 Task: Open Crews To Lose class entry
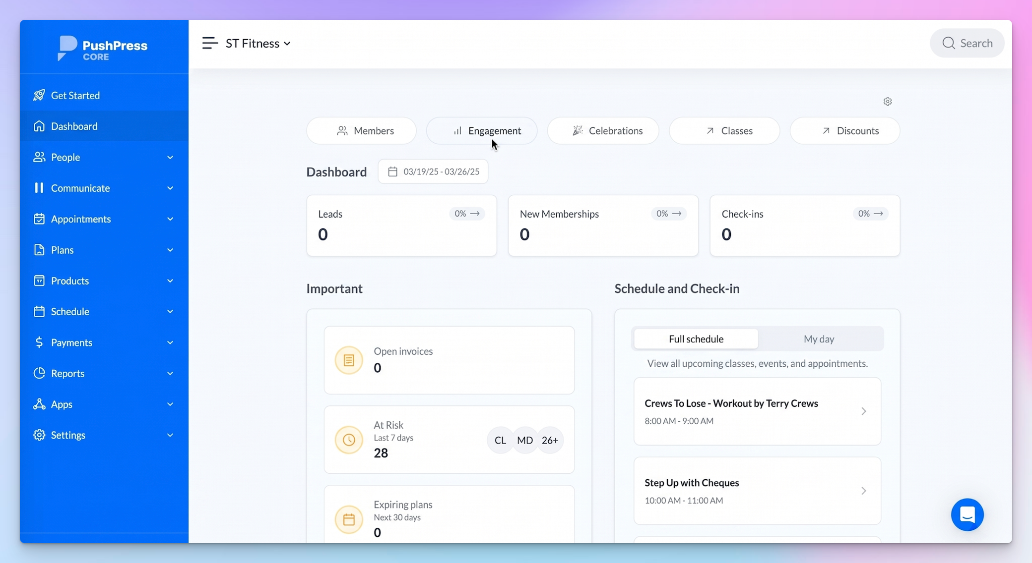click(757, 411)
